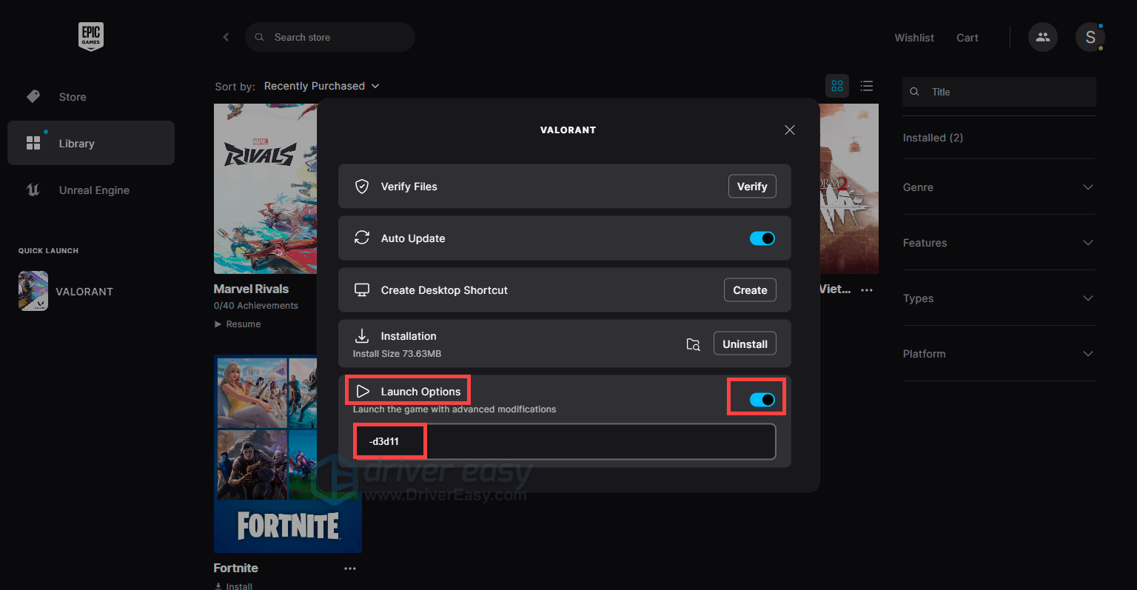Click the back navigation arrow
This screenshot has height=590, width=1137.
click(x=226, y=36)
